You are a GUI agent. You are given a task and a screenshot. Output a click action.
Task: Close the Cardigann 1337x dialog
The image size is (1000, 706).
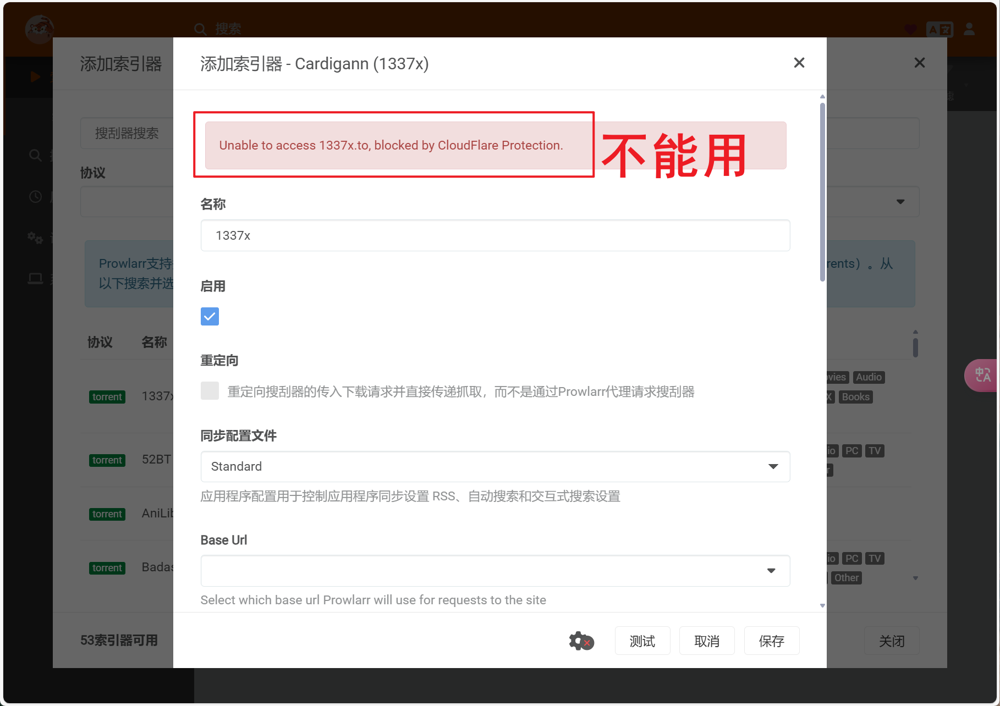[799, 63]
